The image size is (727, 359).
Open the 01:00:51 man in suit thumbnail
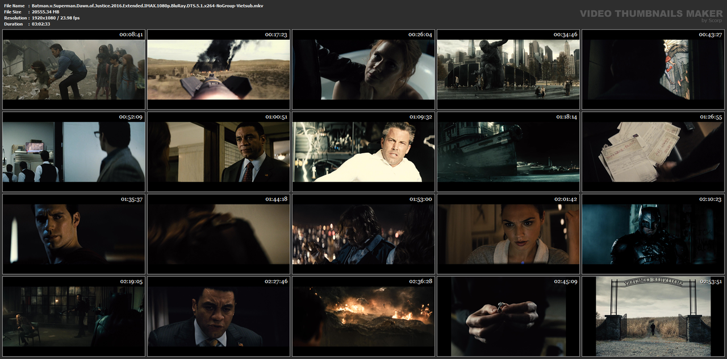pos(219,151)
